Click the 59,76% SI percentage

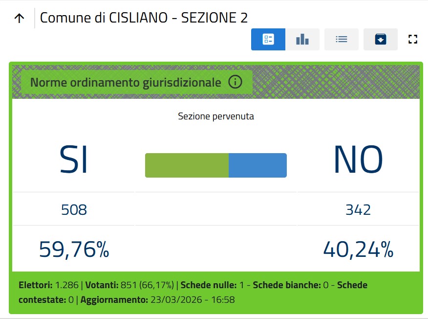tap(74, 250)
